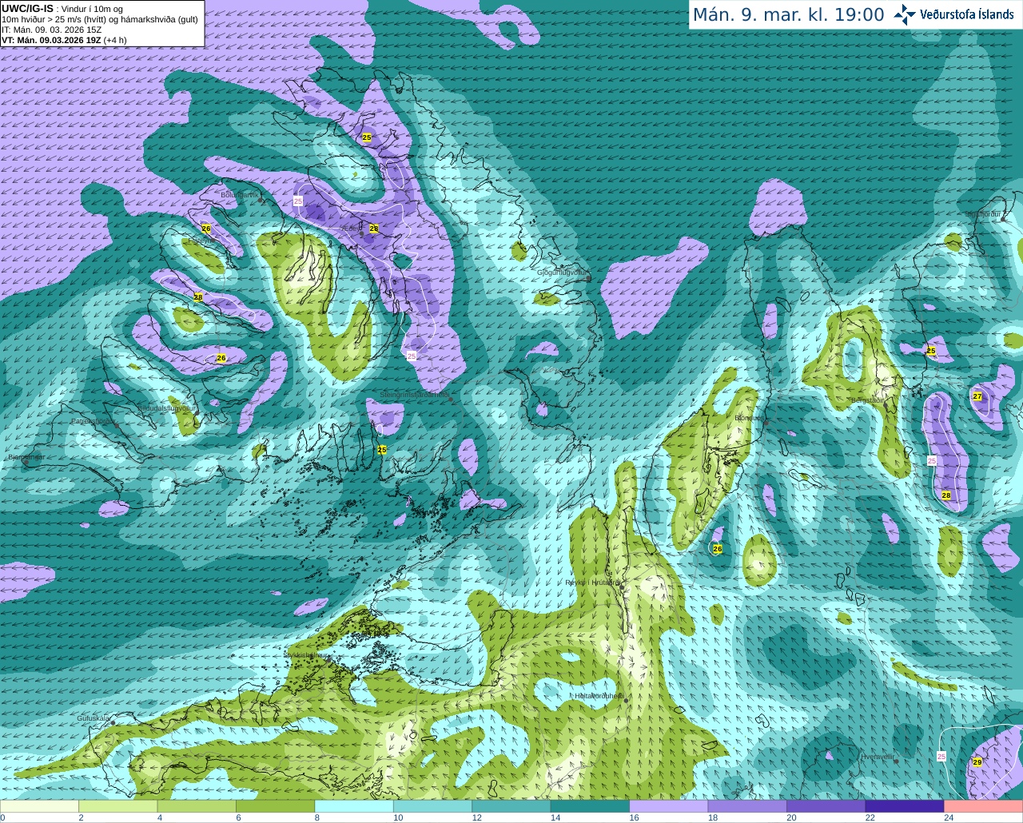Click the Blönduós station label
This screenshot has height=823, width=1023.
(749, 418)
